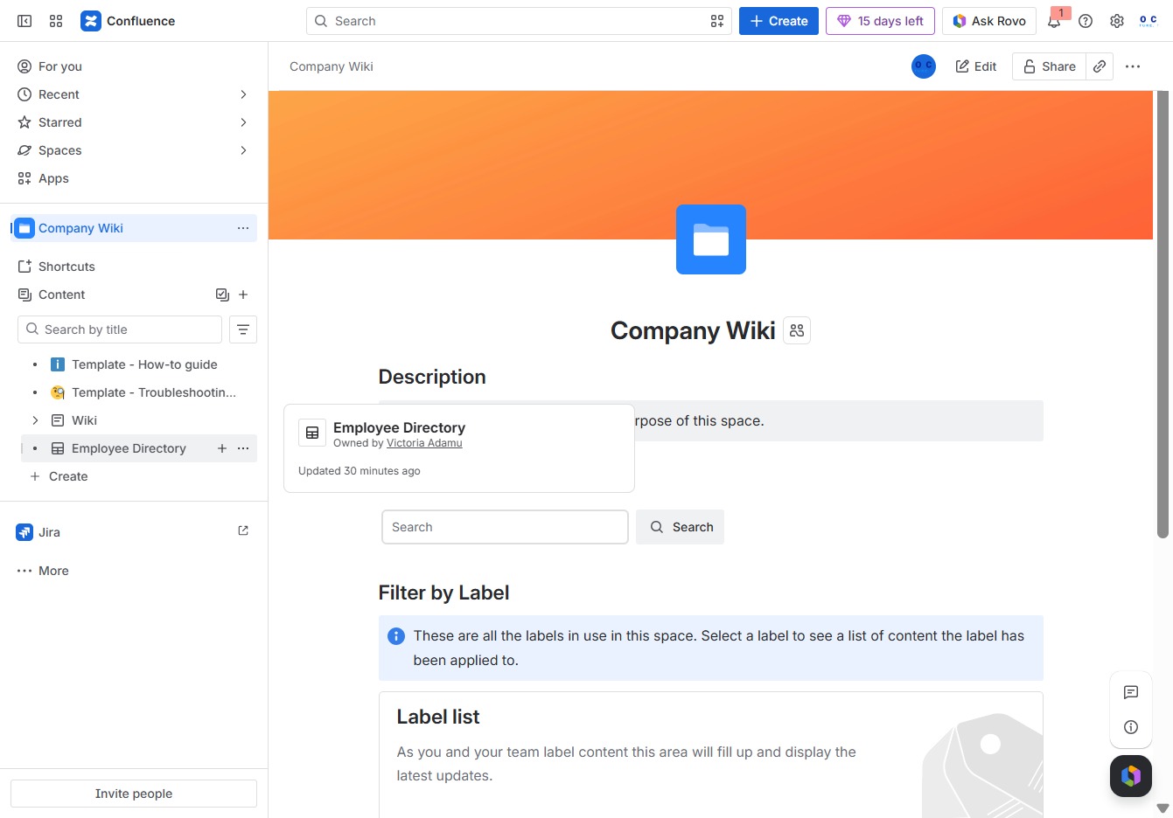The height and width of the screenshot is (818, 1173).
Task: Click the Employee Directory title in the popup
Action: 399,427
